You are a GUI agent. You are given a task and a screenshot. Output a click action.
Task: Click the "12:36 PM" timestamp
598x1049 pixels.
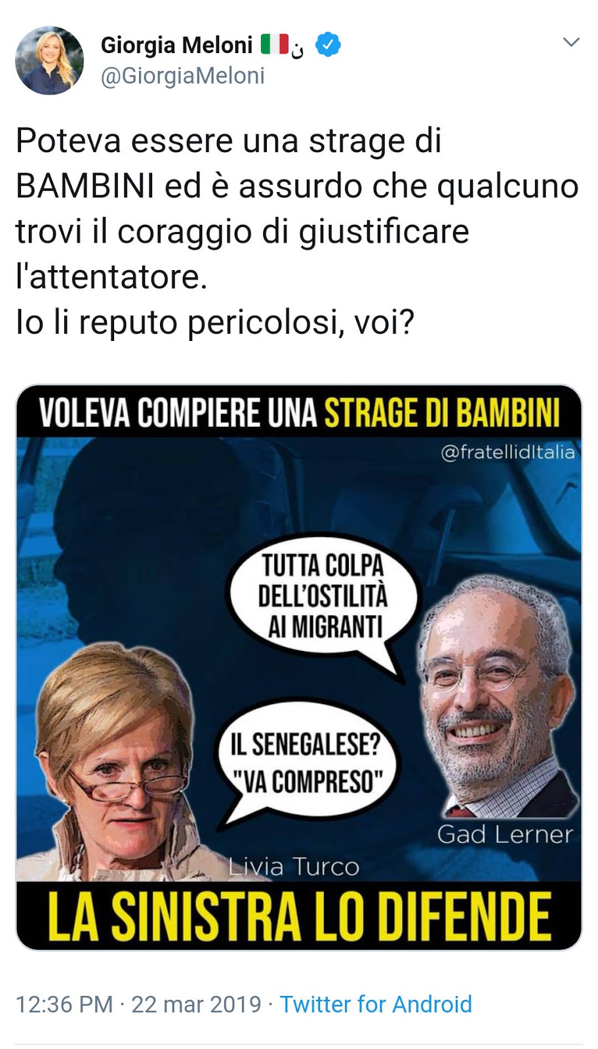(x=64, y=1004)
